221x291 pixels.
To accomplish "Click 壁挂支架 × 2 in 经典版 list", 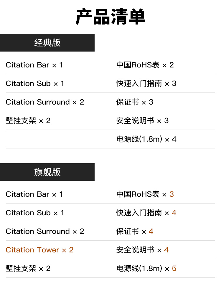I will pyautogui.click(x=28, y=120).
